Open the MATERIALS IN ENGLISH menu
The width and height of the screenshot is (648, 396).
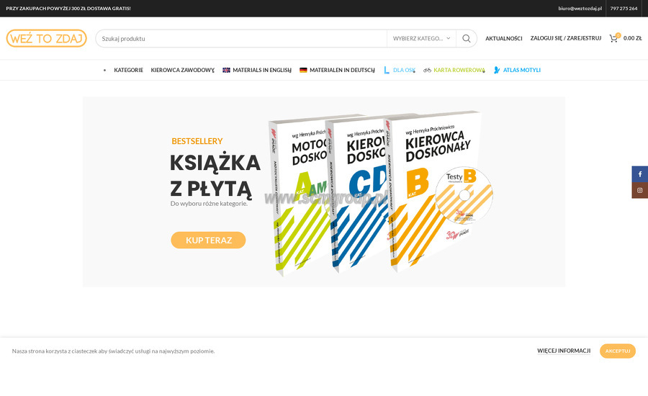[x=262, y=71]
